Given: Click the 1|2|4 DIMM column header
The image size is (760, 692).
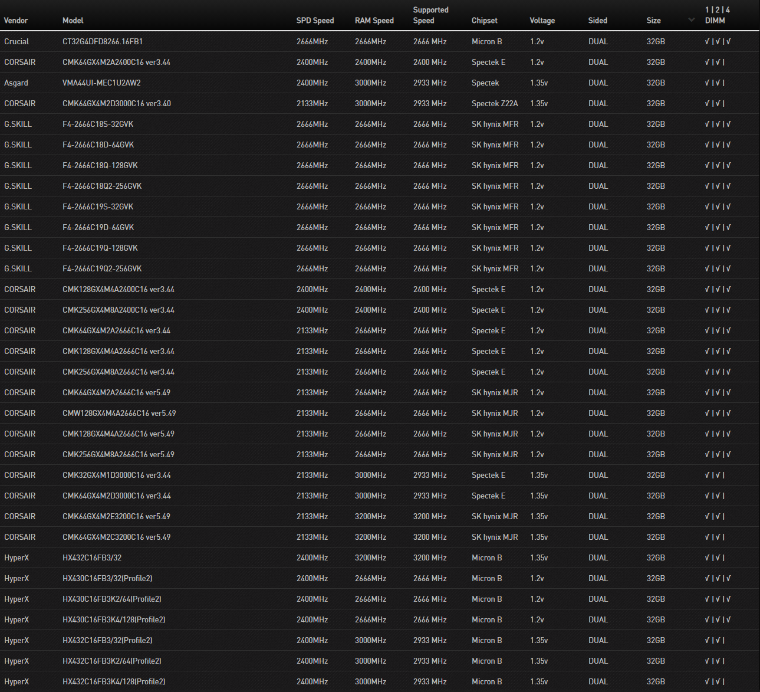Looking at the screenshot, I should (718, 15).
